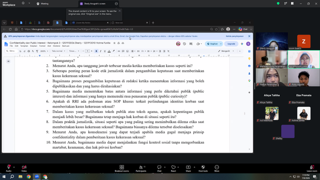This screenshot has height=180, width=320.
Task: Open the Zoom Chat panel
Action: (x=159, y=168)
